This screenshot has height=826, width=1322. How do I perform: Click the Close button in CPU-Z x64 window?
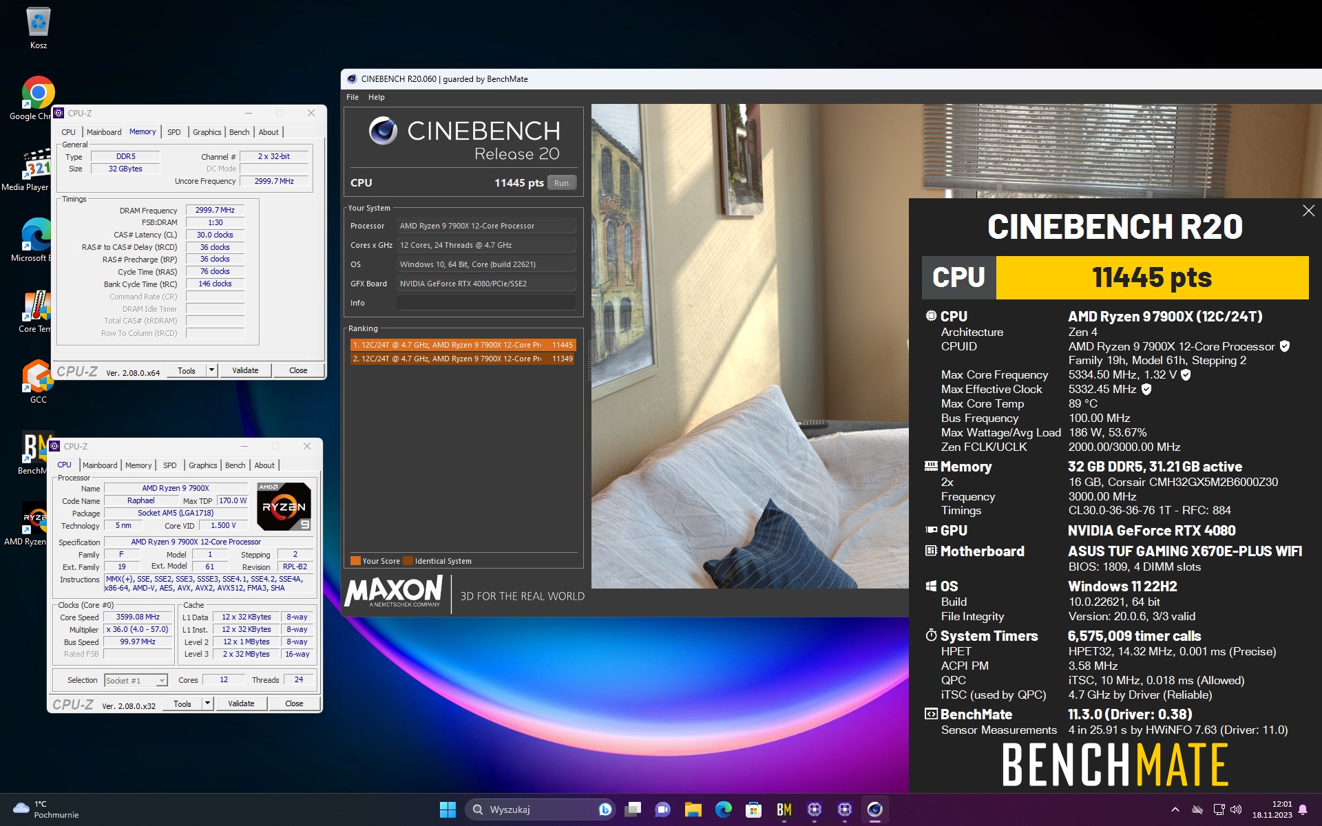(x=298, y=370)
